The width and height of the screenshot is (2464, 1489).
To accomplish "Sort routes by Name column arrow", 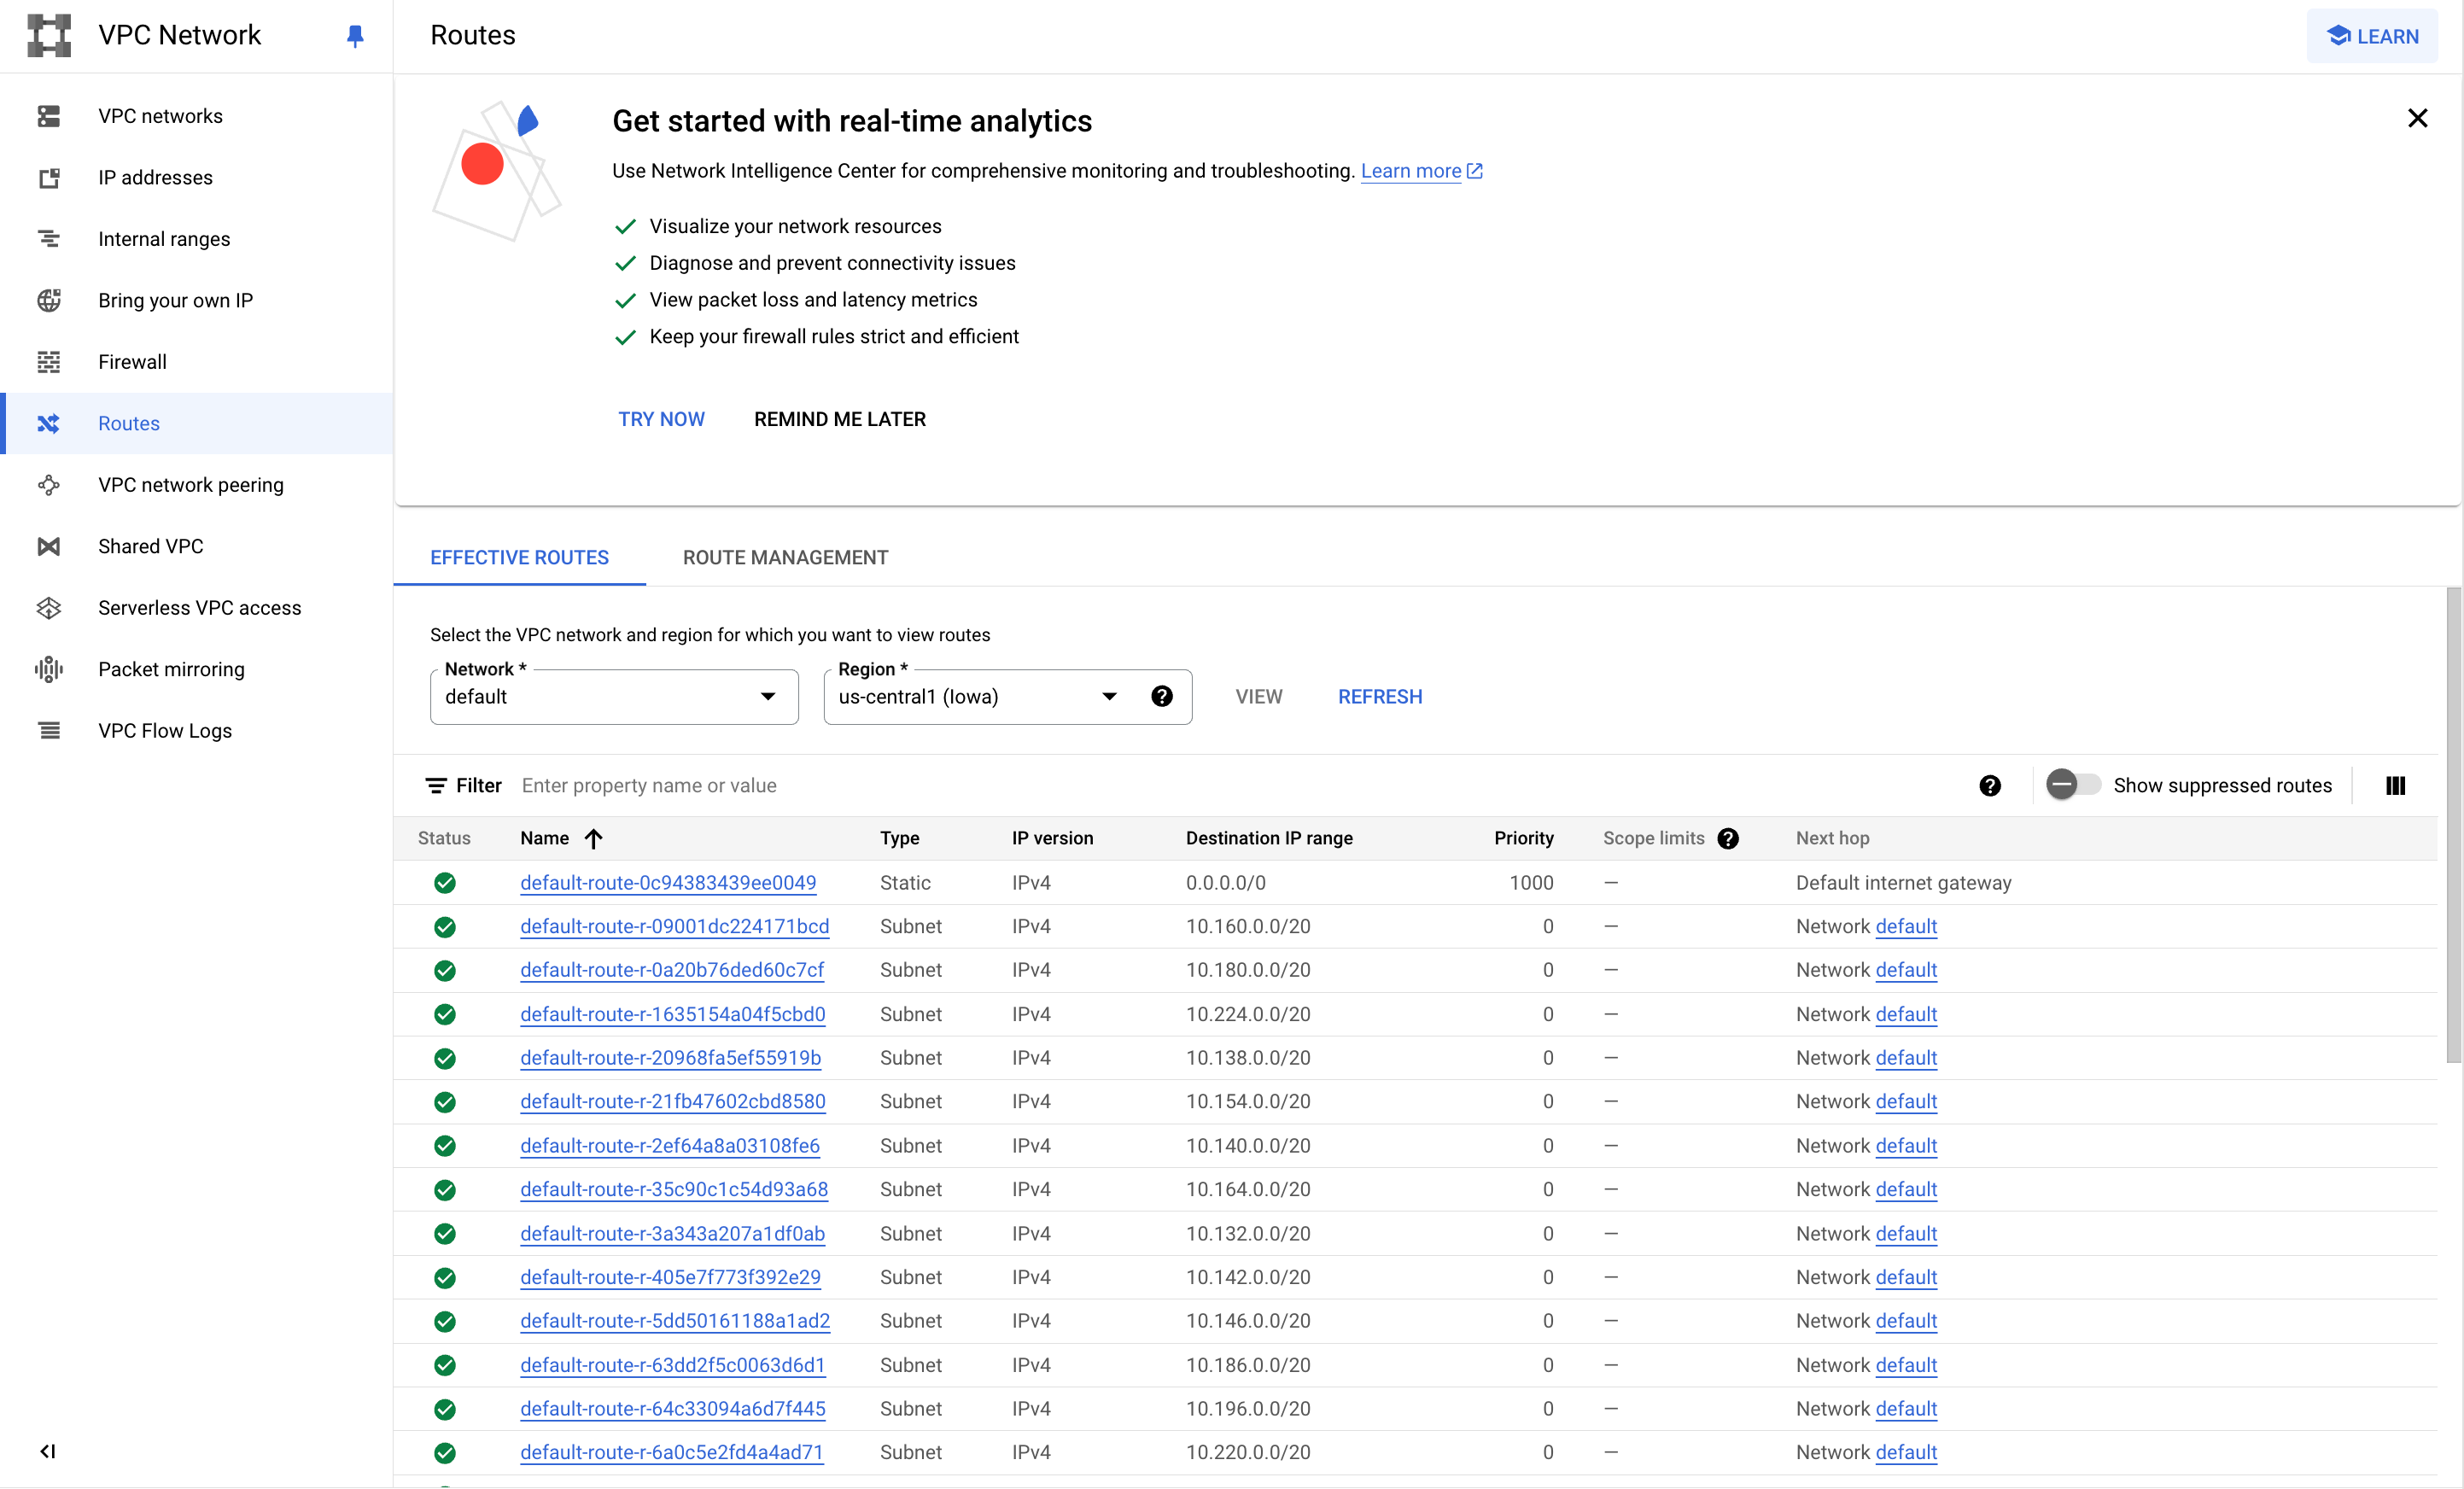I will (x=594, y=839).
